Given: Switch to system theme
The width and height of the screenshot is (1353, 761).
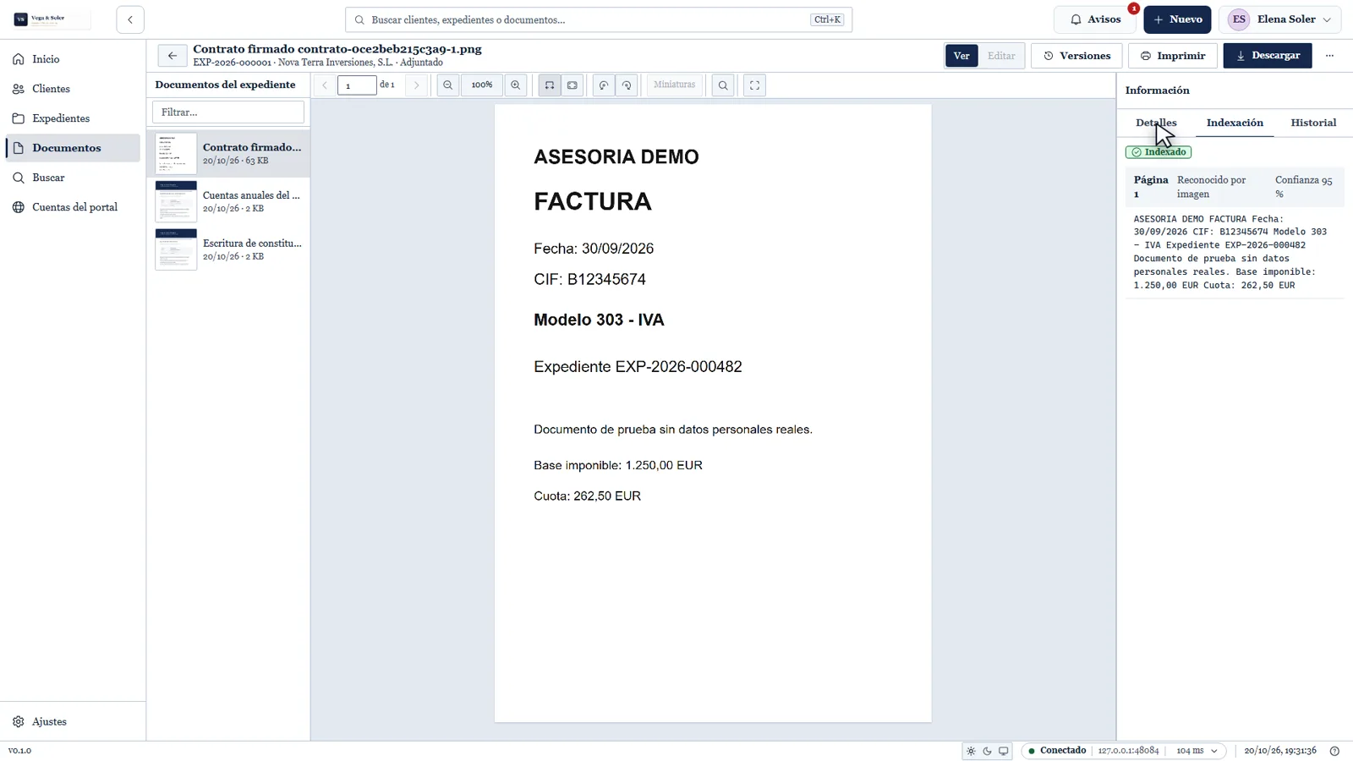Looking at the screenshot, I should click(x=1004, y=751).
